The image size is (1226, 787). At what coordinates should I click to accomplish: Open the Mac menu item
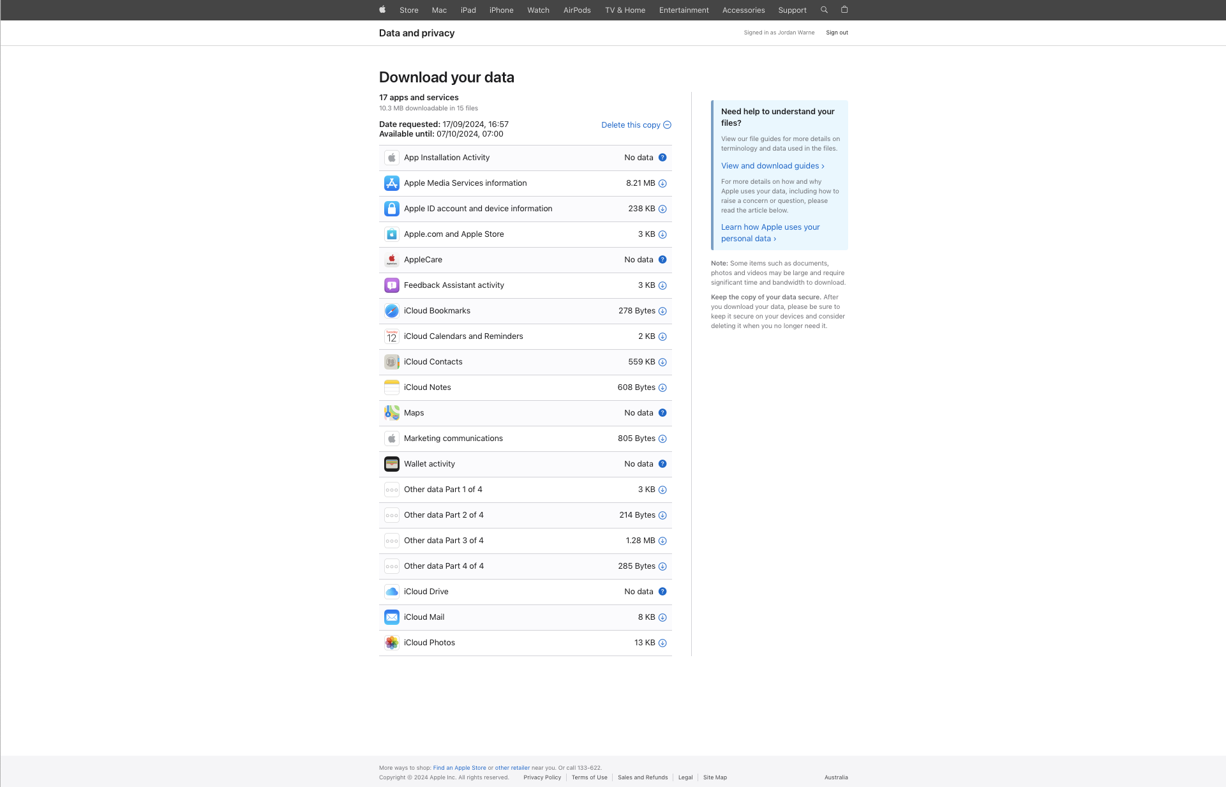(x=439, y=10)
